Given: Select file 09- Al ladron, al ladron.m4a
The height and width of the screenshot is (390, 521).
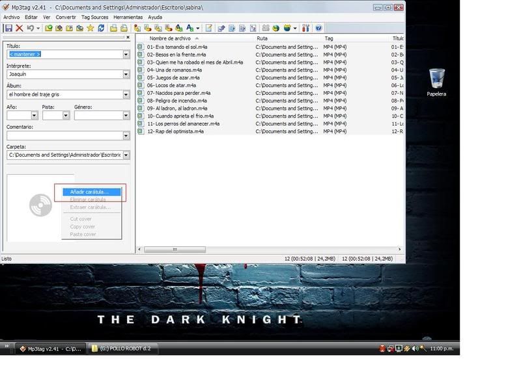Looking at the screenshot, I should (x=177, y=109).
